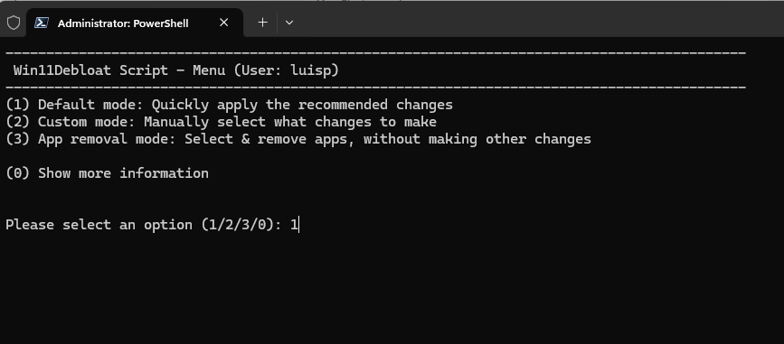
Task: Close the Administrator: PowerShell tab
Action: tap(224, 23)
